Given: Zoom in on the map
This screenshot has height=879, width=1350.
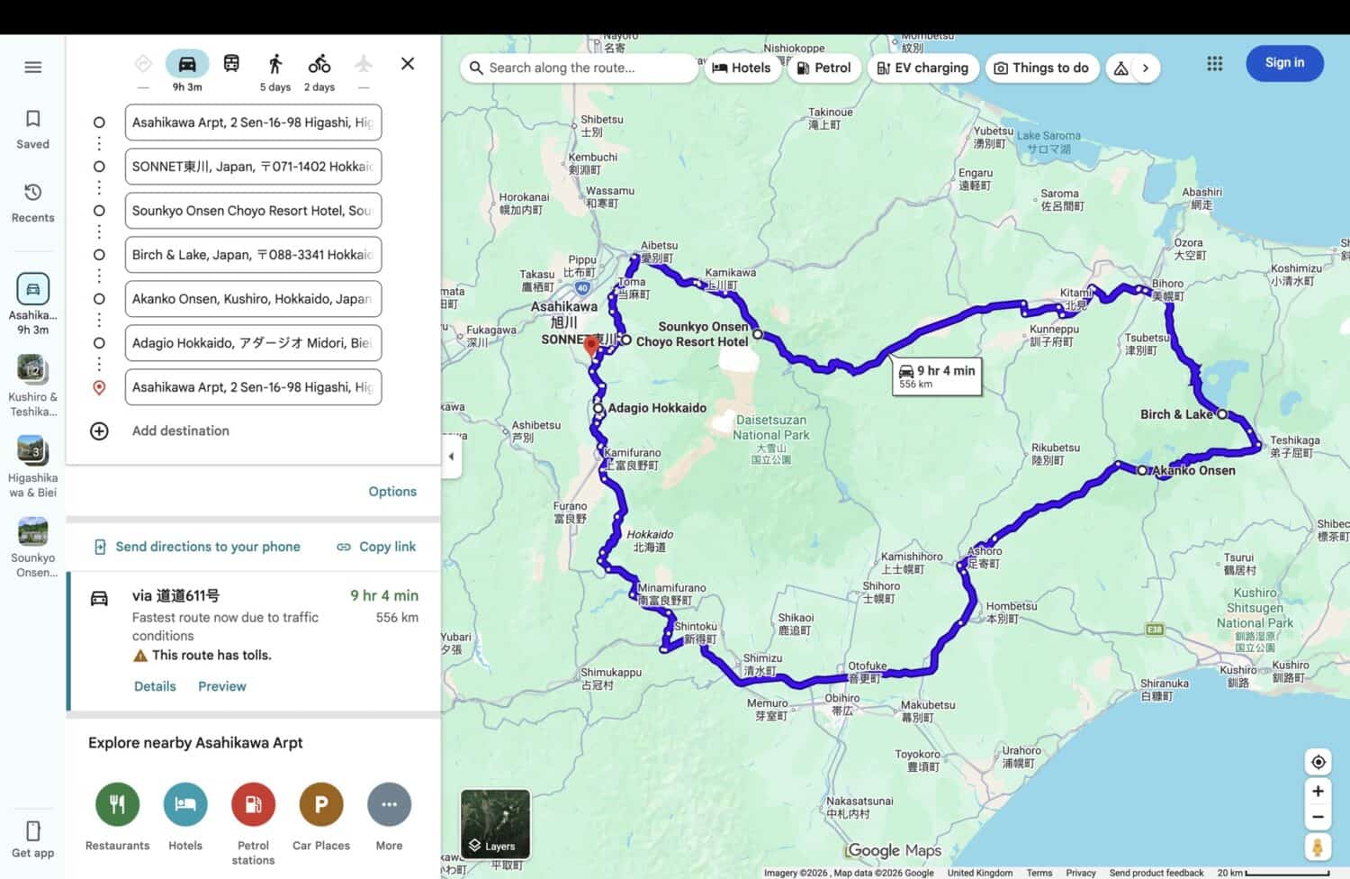Looking at the screenshot, I should [1318, 792].
